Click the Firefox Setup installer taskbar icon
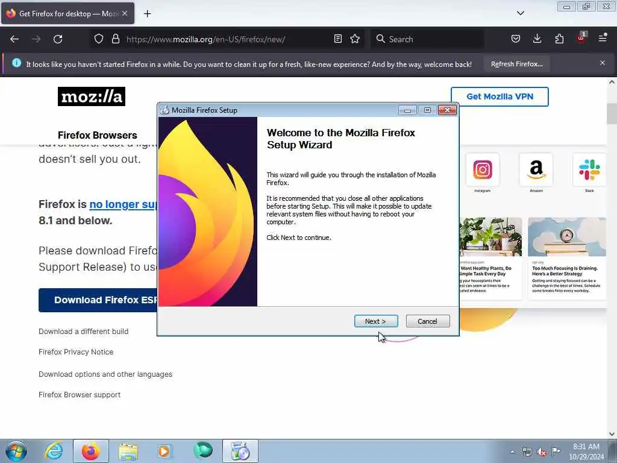 pyautogui.click(x=240, y=451)
